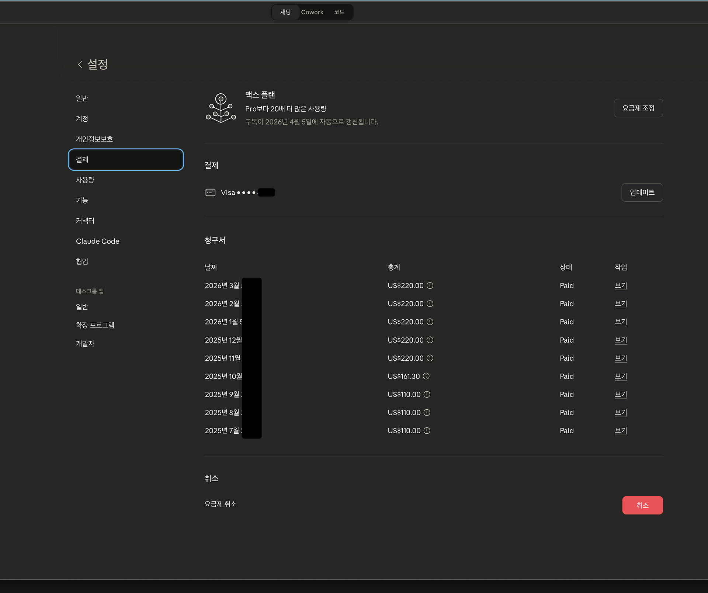Switch to the 코드 tab
Screen dimensions: 708x593
pos(339,12)
